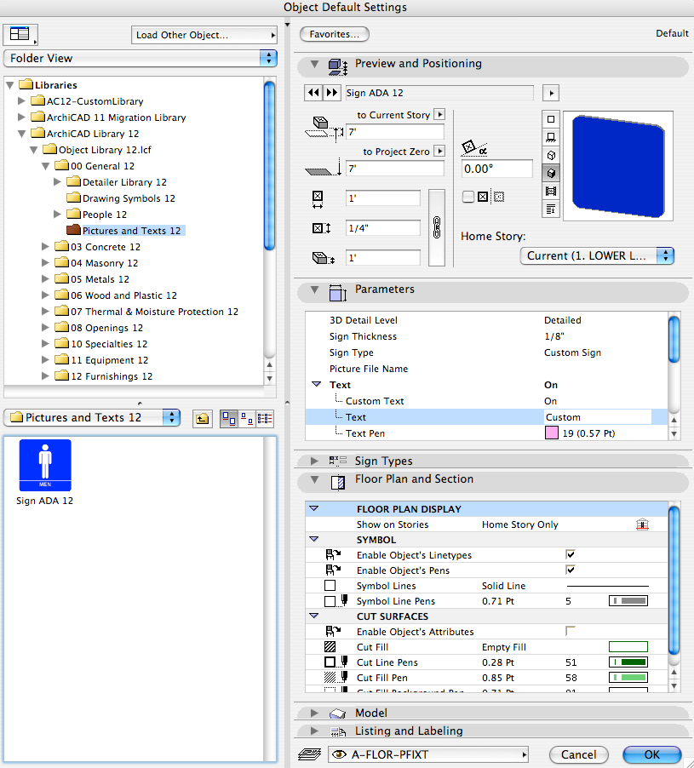
Task: Click the pink Text Pen color swatch
Action: pos(552,433)
